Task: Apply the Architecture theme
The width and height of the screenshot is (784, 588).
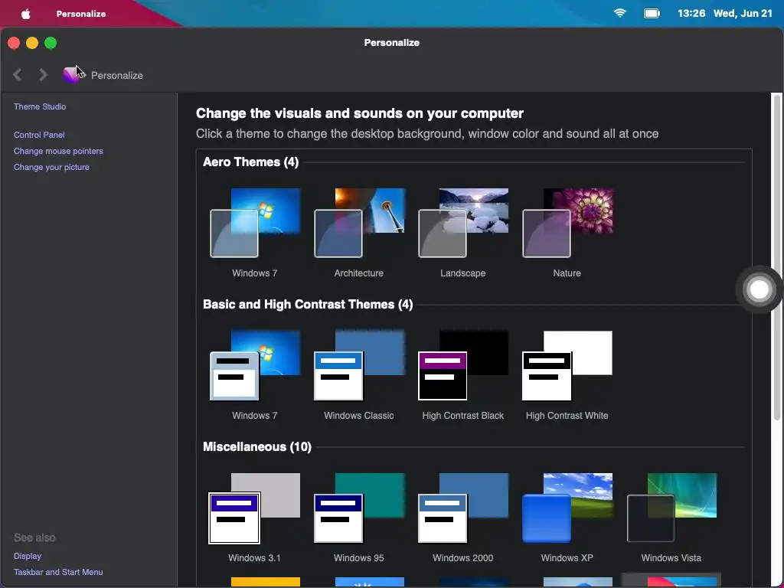Action: coord(359,233)
